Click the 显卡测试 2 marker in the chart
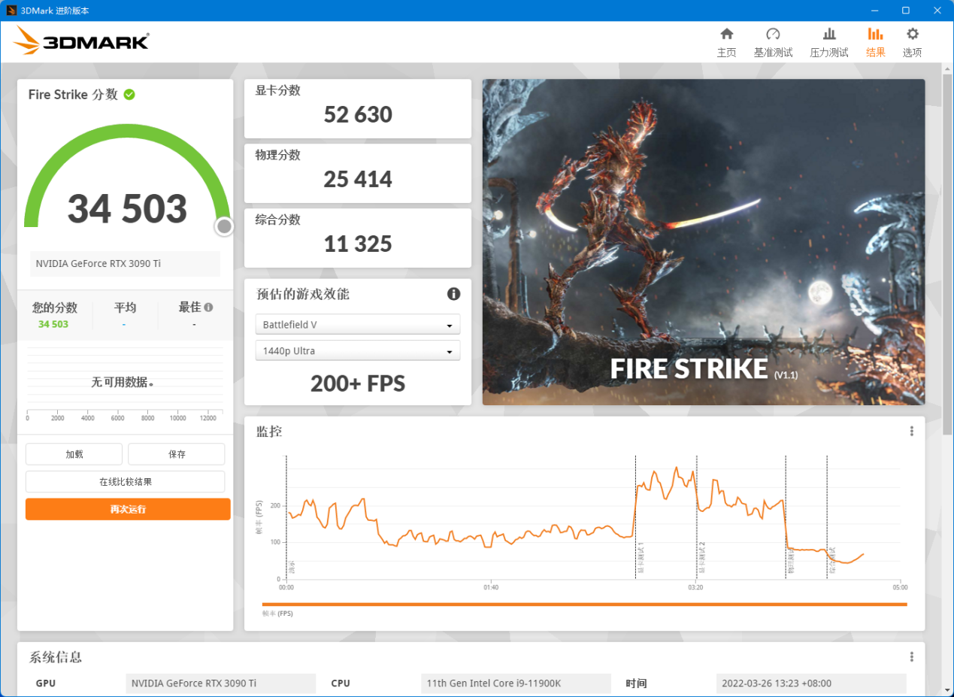Screen dimensions: 954x697 pos(702,558)
